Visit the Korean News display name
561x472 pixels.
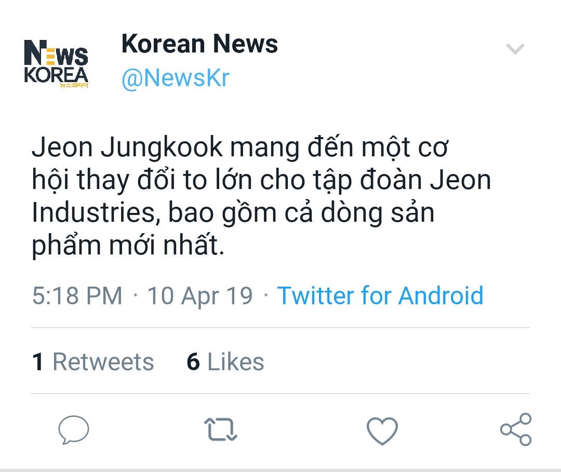pos(199,44)
